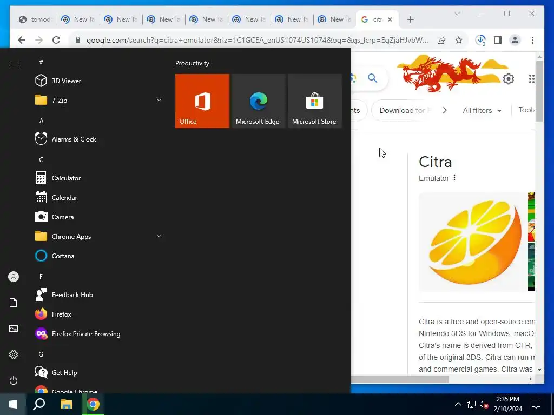This screenshot has width=554, height=415.
Task: Click the Productivity group title
Action: pos(192,63)
